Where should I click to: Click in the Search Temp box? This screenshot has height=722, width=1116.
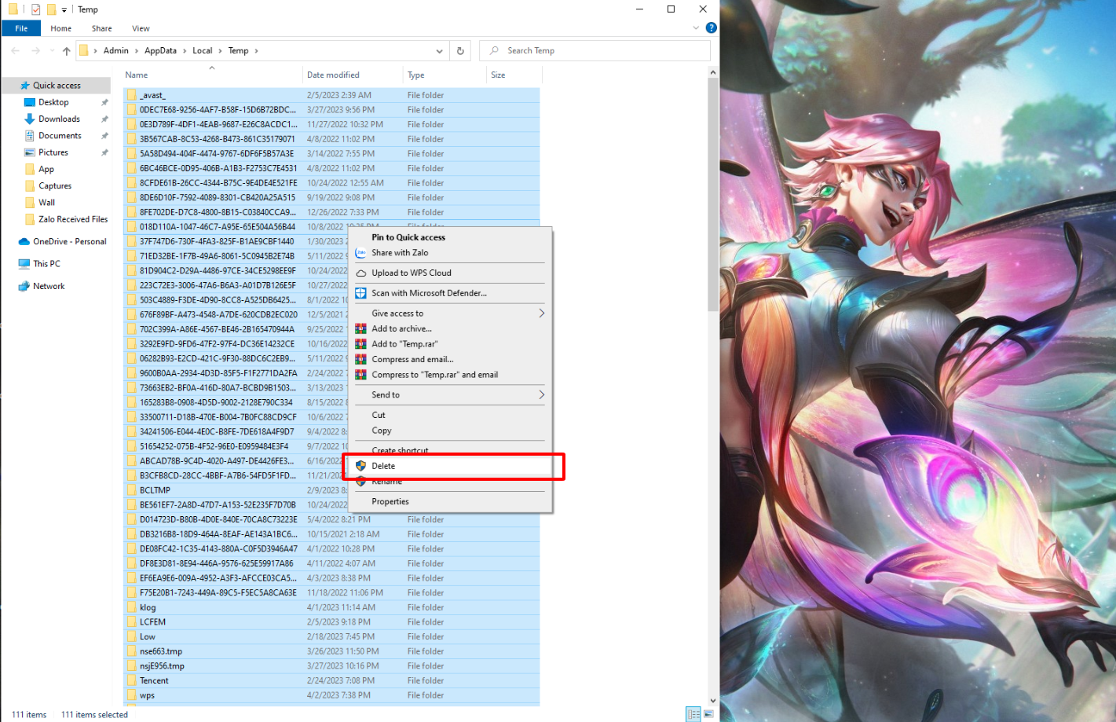click(595, 50)
